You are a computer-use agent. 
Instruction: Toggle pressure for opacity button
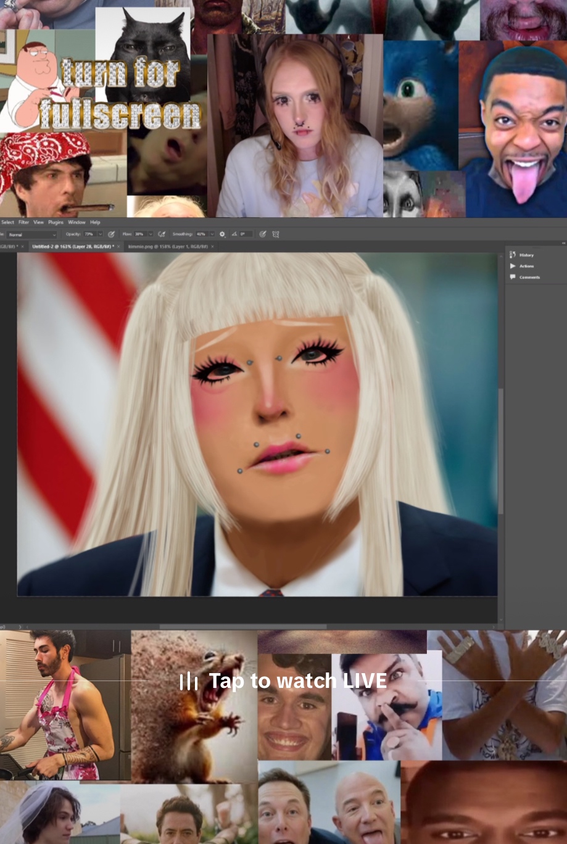(111, 234)
